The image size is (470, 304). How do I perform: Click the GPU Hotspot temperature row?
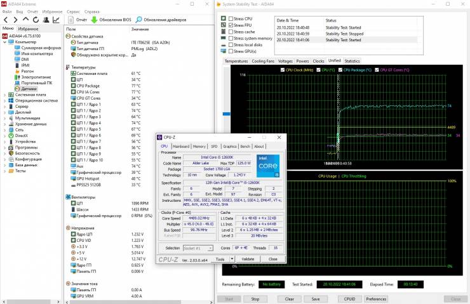pos(105,178)
